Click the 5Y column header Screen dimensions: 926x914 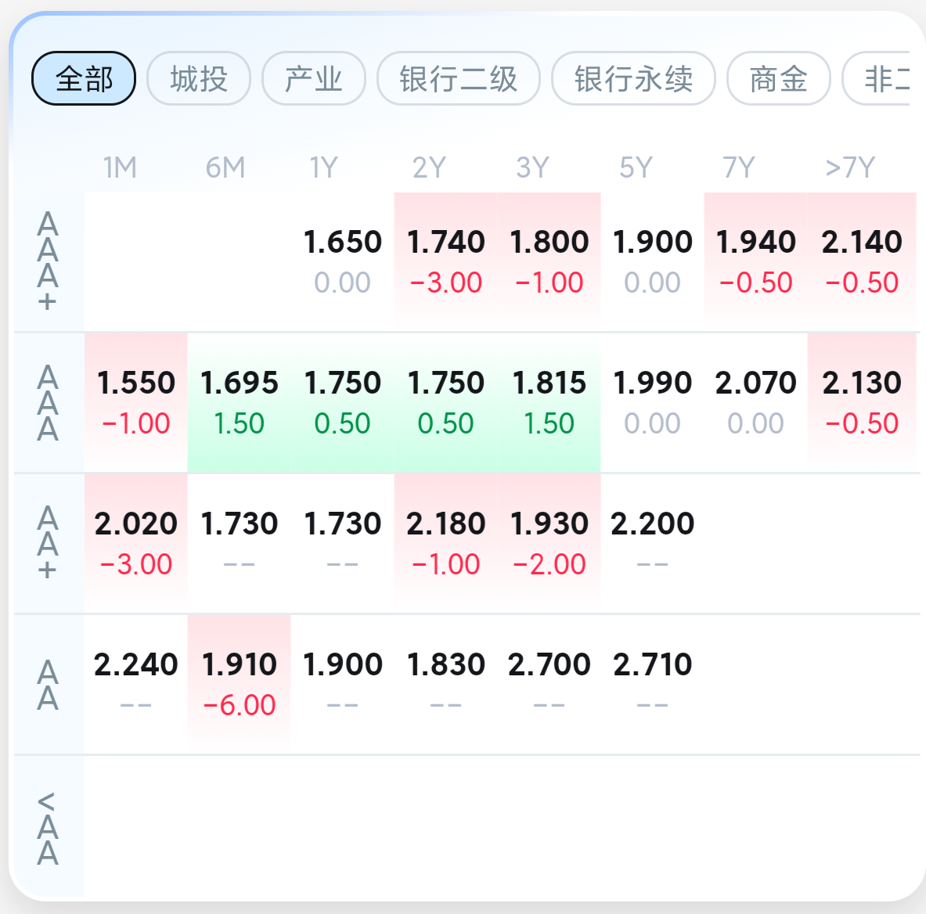636,167
